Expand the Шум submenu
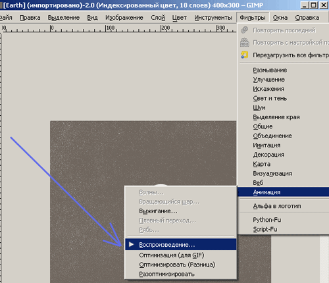This screenshot has height=283, width=329. (x=284, y=108)
